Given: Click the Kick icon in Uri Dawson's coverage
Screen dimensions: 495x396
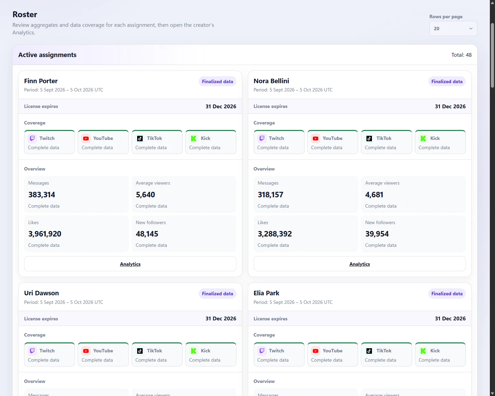Looking at the screenshot, I should pos(194,351).
